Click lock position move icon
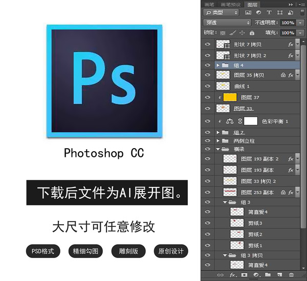This screenshot has height=281, width=307. coord(242,33)
